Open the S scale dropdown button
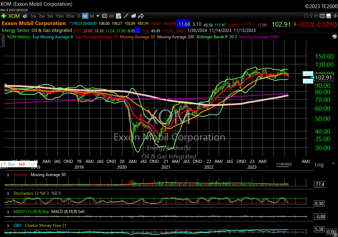Viewport: 338px width, 237px height. (322, 16)
